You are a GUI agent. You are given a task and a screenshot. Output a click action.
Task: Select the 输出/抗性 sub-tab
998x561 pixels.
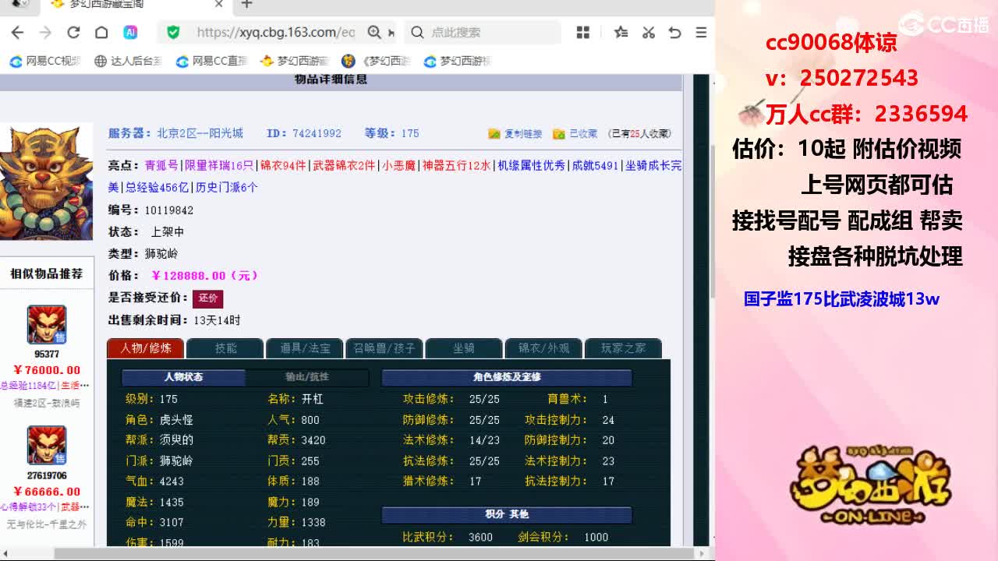(x=306, y=377)
